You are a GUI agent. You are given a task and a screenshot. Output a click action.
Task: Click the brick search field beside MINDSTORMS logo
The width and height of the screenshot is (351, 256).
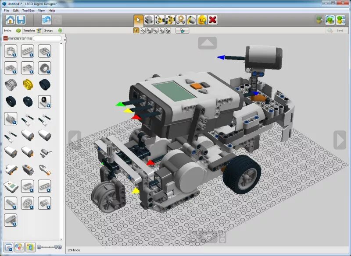coord(47,39)
